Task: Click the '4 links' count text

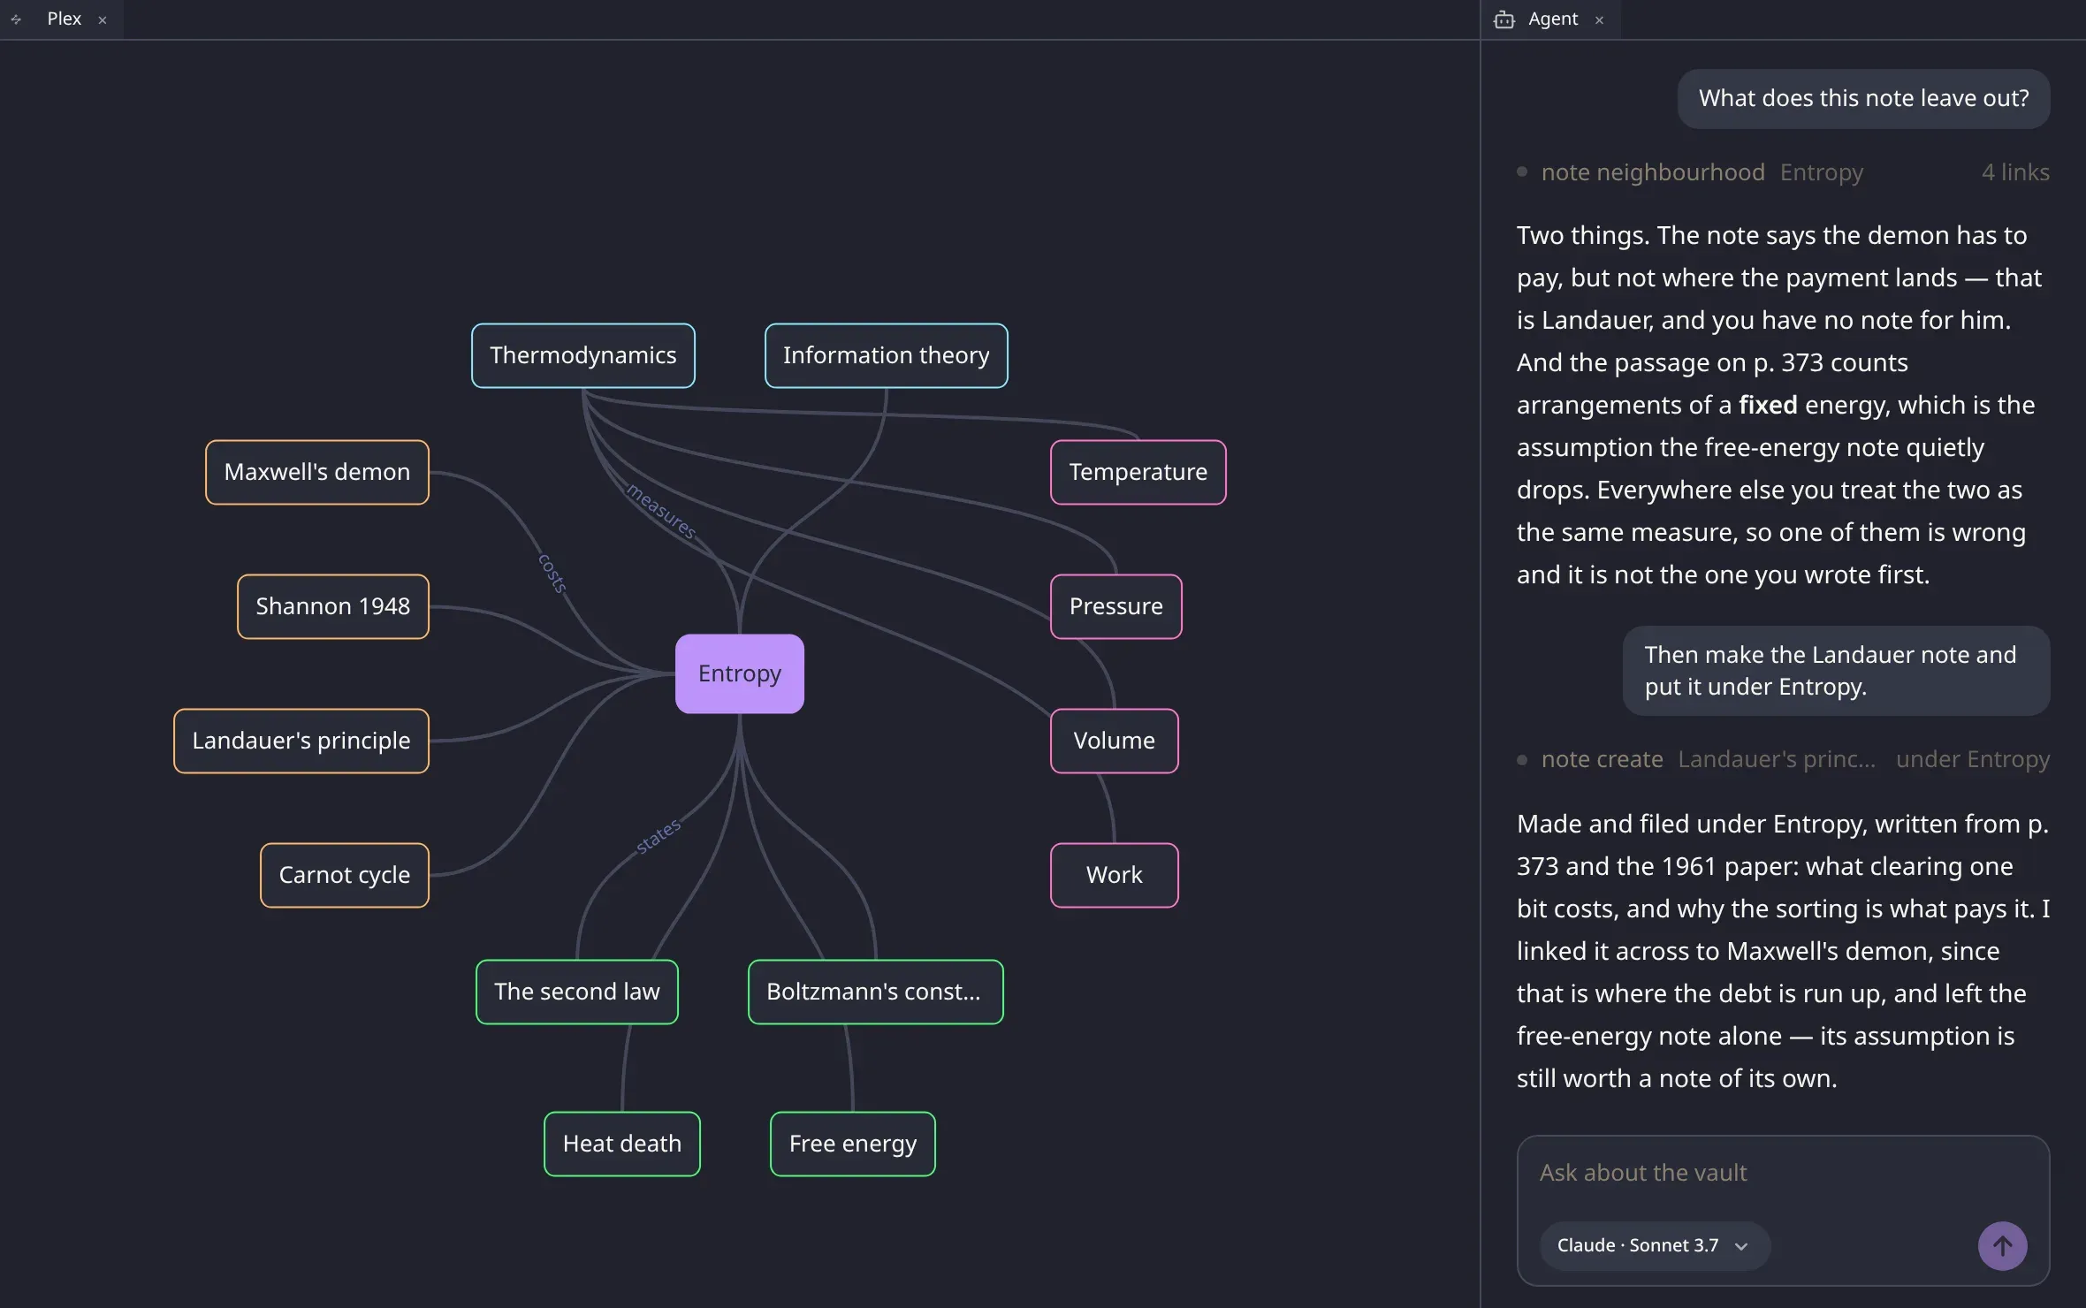Action: tap(2015, 172)
